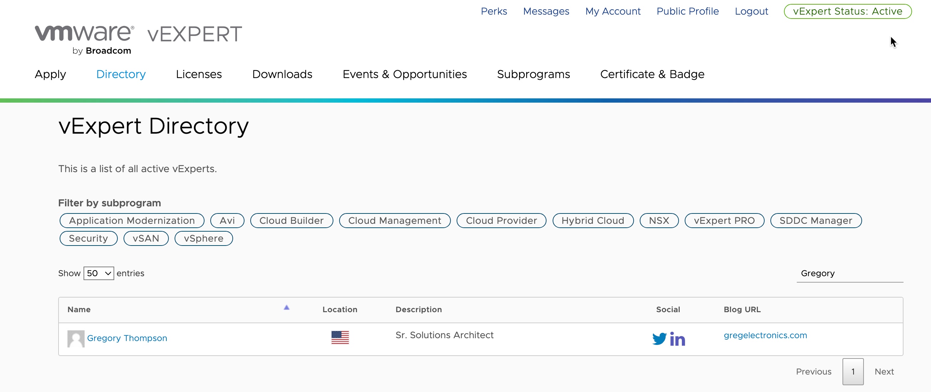Open the Directory menu item
This screenshot has width=931, height=392.
[x=121, y=74]
